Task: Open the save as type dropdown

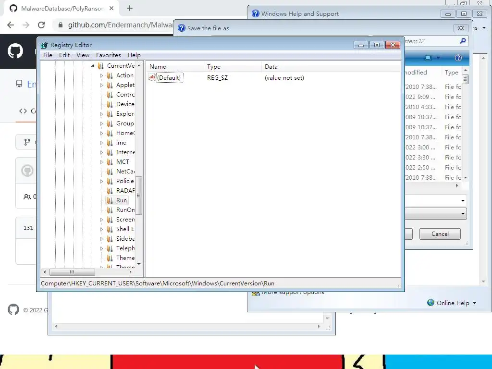Action: click(x=463, y=214)
